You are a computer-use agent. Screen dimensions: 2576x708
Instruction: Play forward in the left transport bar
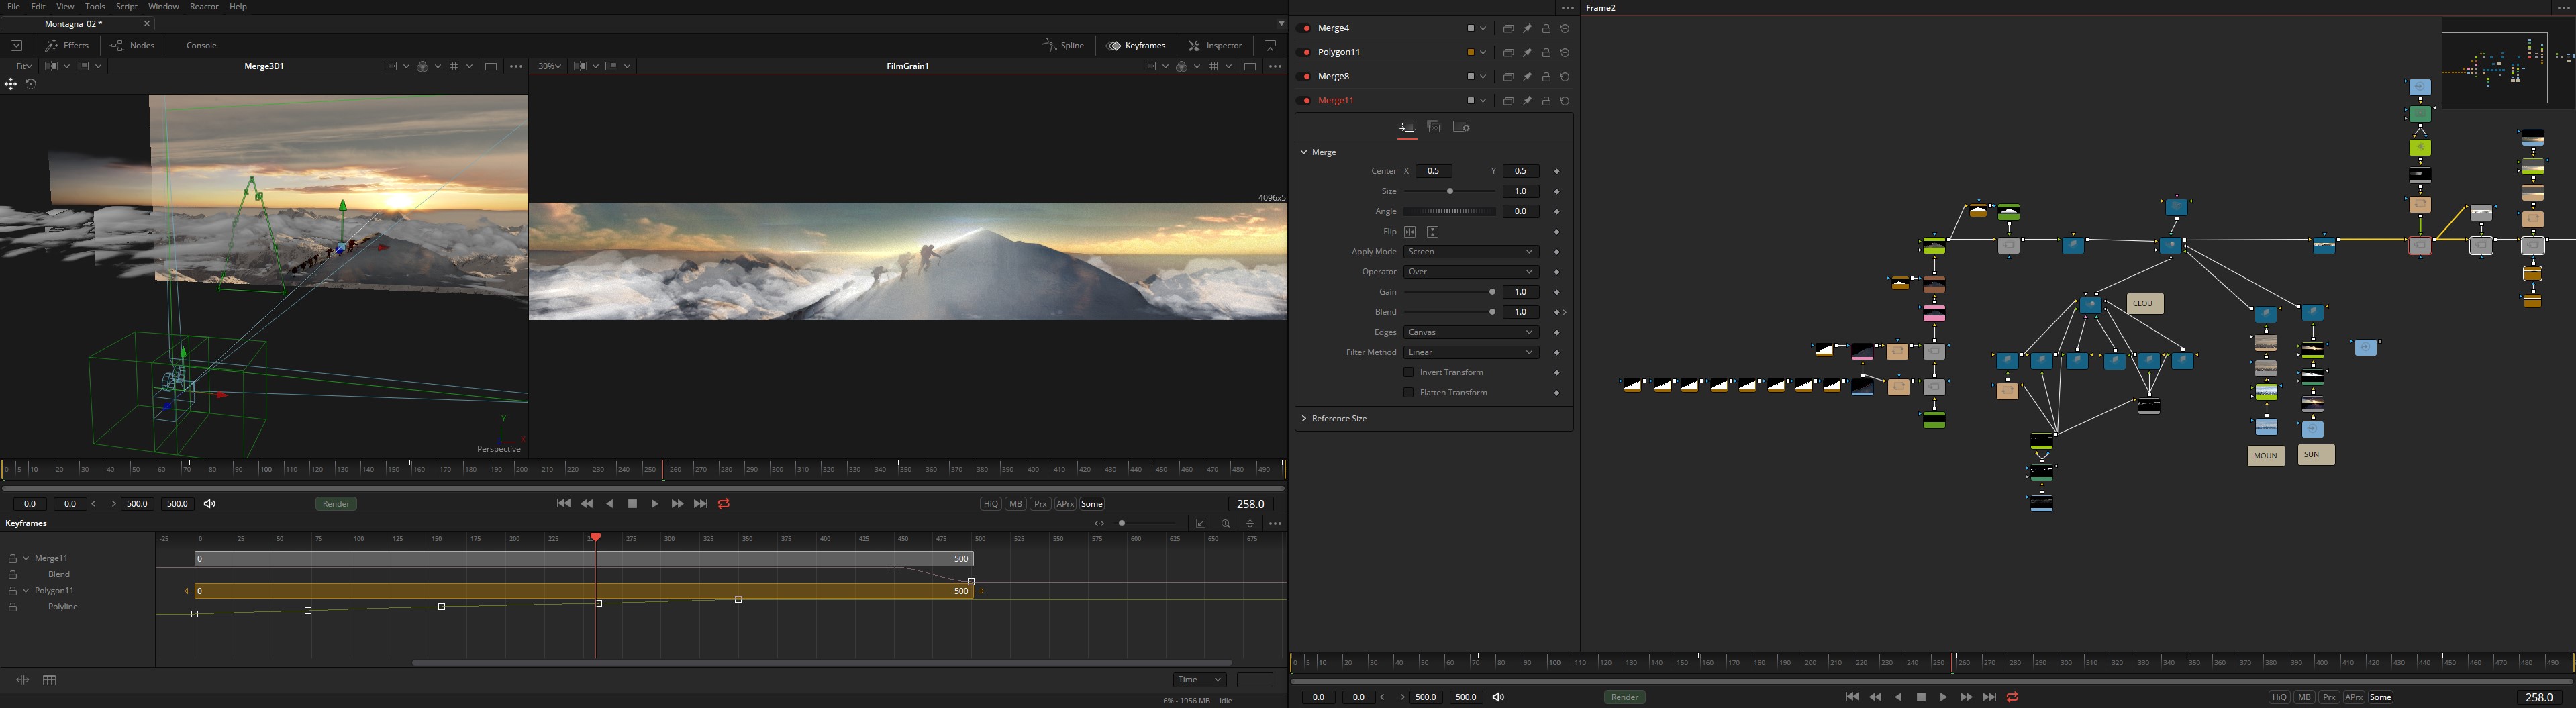click(x=655, y=504)
